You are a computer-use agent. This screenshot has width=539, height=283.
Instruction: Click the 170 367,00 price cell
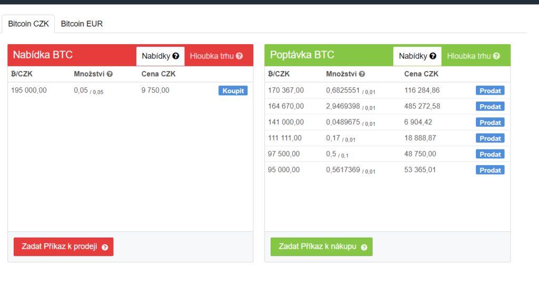[286, 90]
